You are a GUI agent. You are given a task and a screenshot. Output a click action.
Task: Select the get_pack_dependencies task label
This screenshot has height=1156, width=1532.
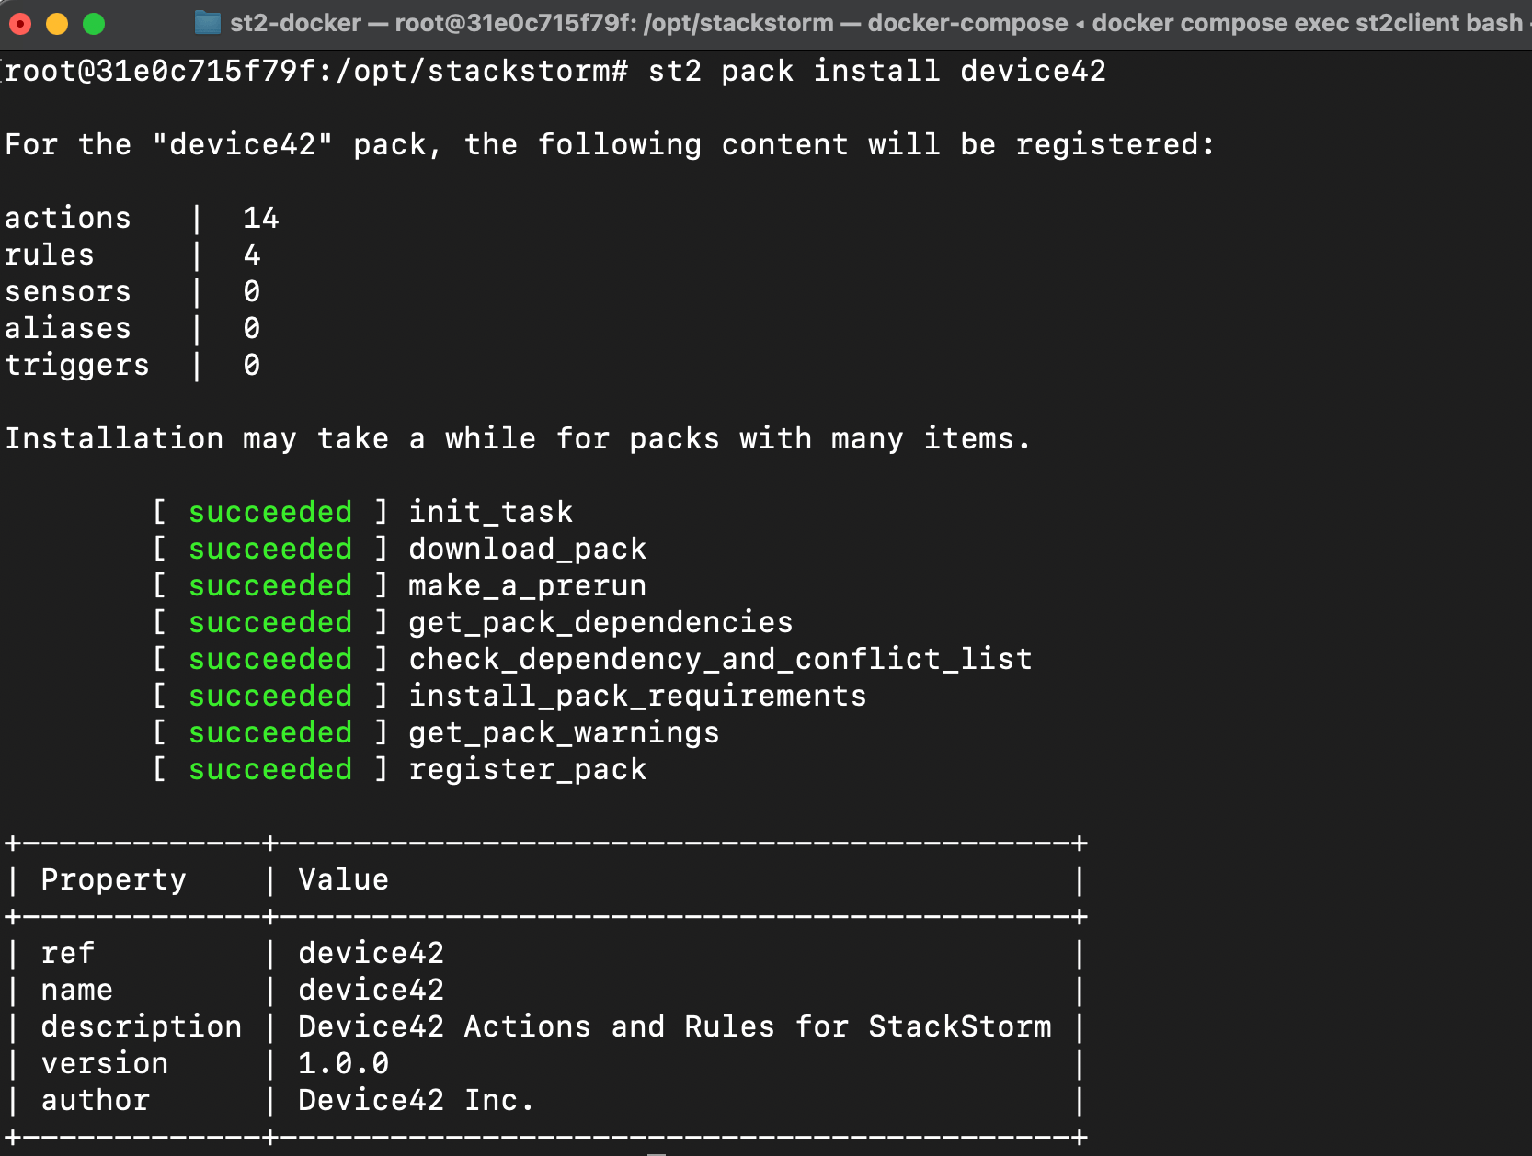tap(600, 622)
